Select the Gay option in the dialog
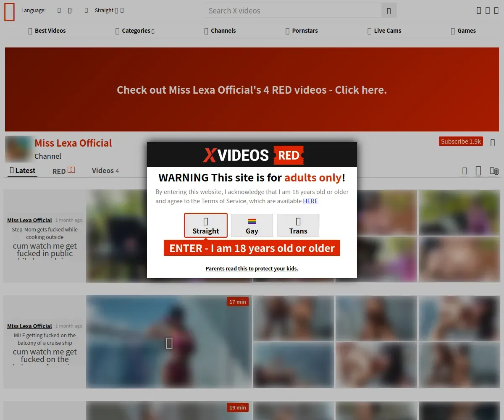The image size is (504, 420). (x=252, y=226)
